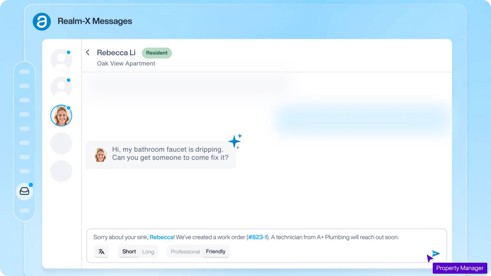491x276 pixels.
Task: Choose the Friendly tone option
Action: click(x=216, y=252)
